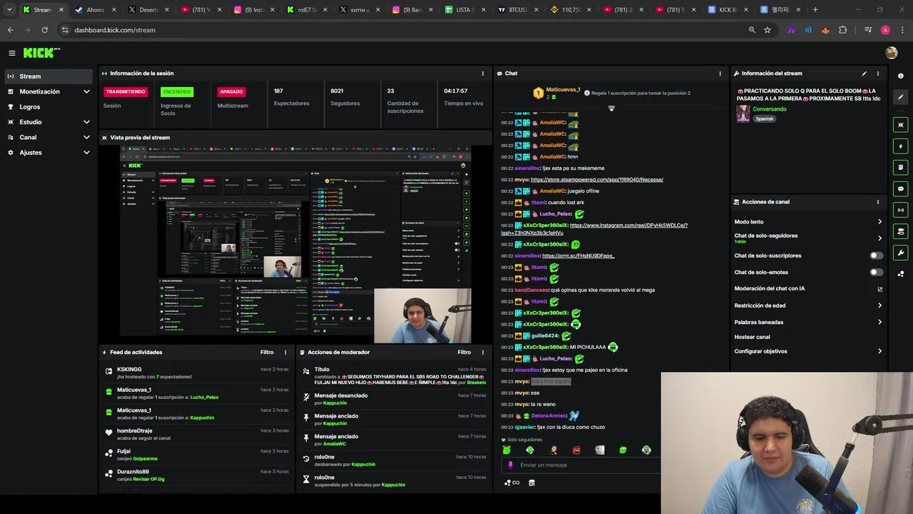Open the Filtro button in Acciones de moderador
913x514 pixels.
click(464, 352)
